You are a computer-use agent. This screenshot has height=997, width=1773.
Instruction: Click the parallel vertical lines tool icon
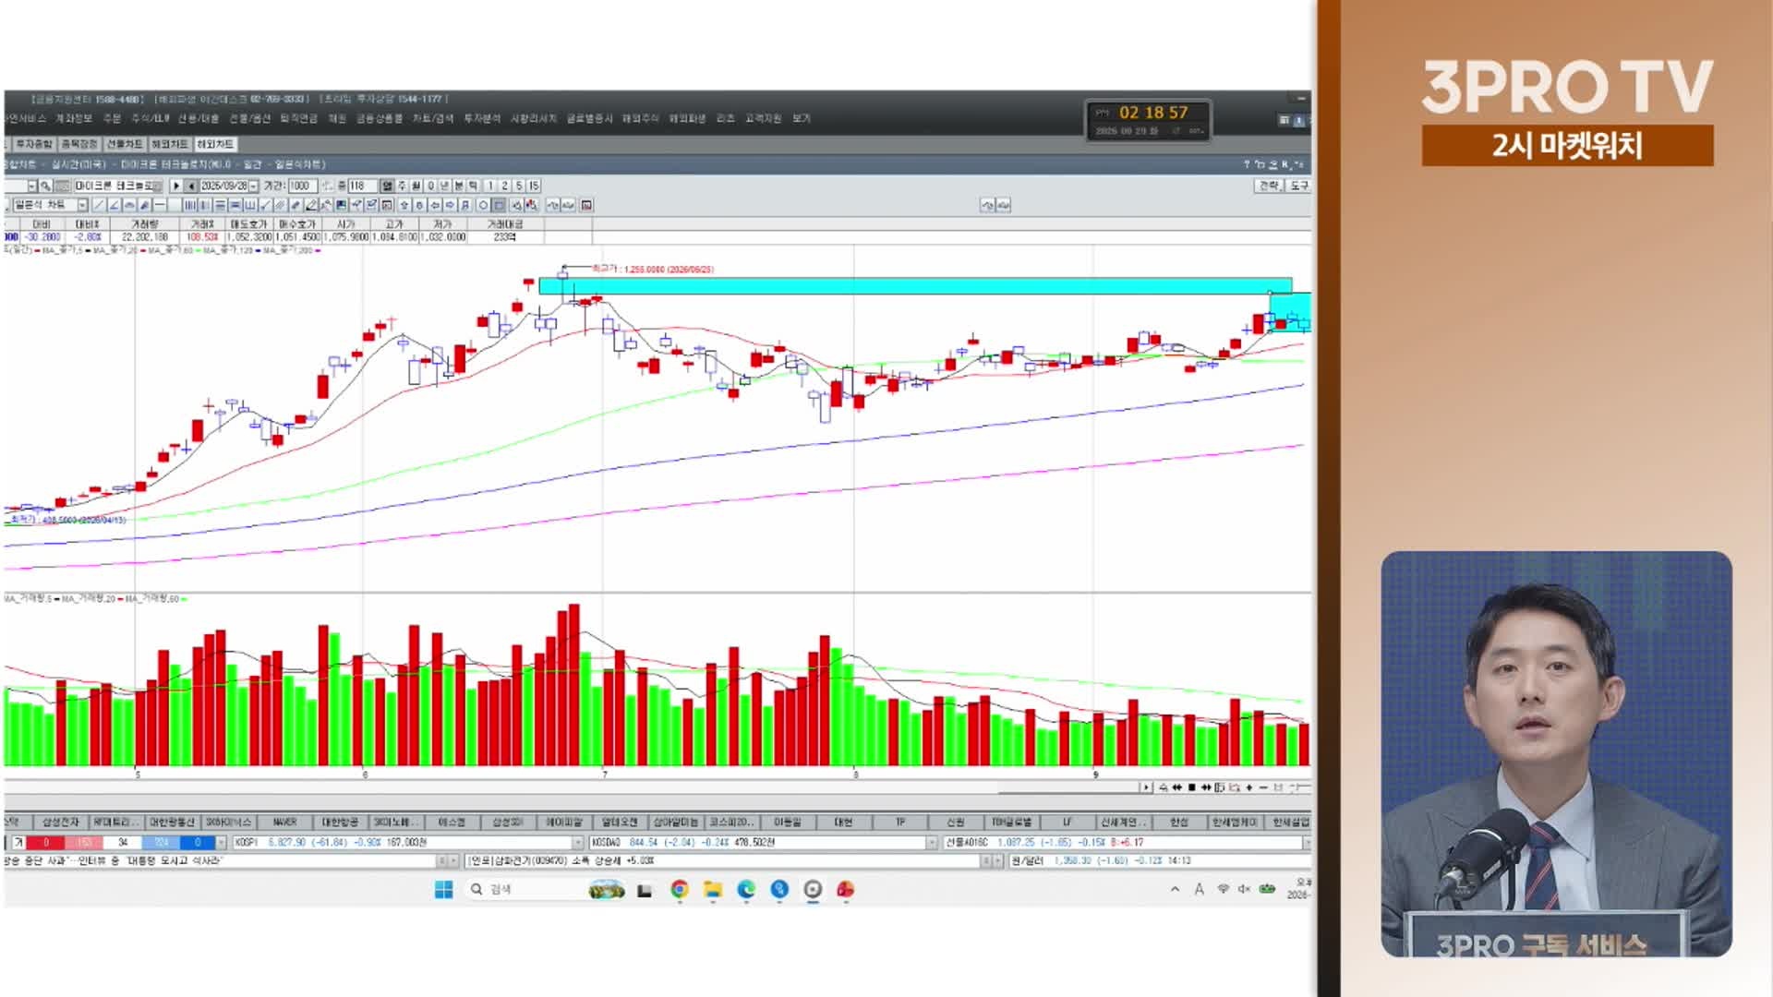click(x=190, y=205)
